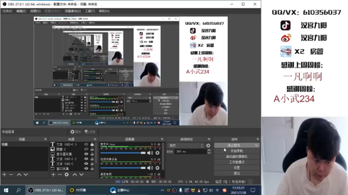Open the 视图(V) menu
Screen dimensions: 348x195
point(35,11)
